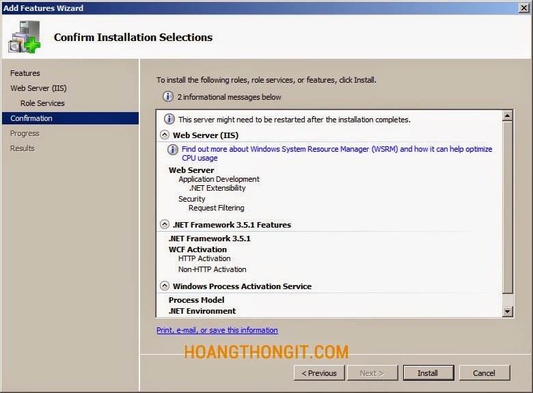Close the Add Features Wizard window
The height and width of the screenshot is (393, 533).
point(524,8)
